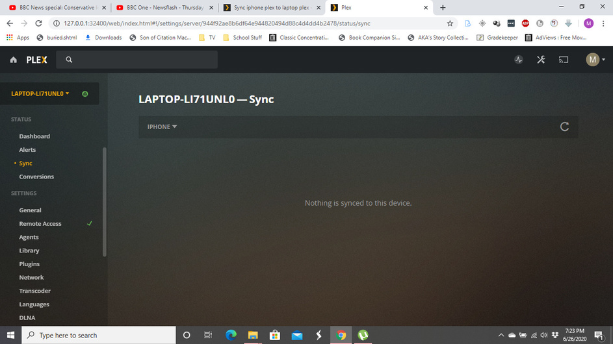The image size is (613, 344).
Task: Open General settings
Action: coord(30,210)
